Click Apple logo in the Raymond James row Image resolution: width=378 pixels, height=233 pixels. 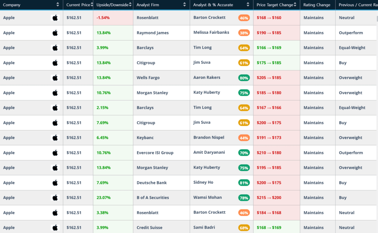point(55,33)
